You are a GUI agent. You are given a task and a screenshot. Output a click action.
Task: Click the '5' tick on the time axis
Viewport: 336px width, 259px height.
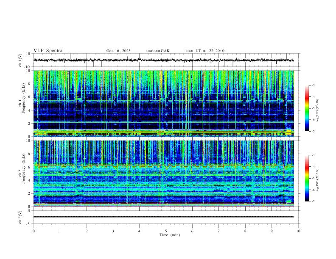click(166, 231)
